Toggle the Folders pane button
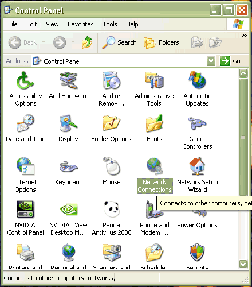Viewport: 252px width, 287px height. (162, 42)
